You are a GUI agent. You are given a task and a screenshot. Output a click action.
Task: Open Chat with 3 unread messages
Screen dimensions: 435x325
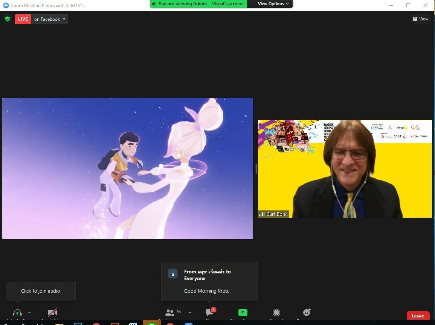point(210,312)
